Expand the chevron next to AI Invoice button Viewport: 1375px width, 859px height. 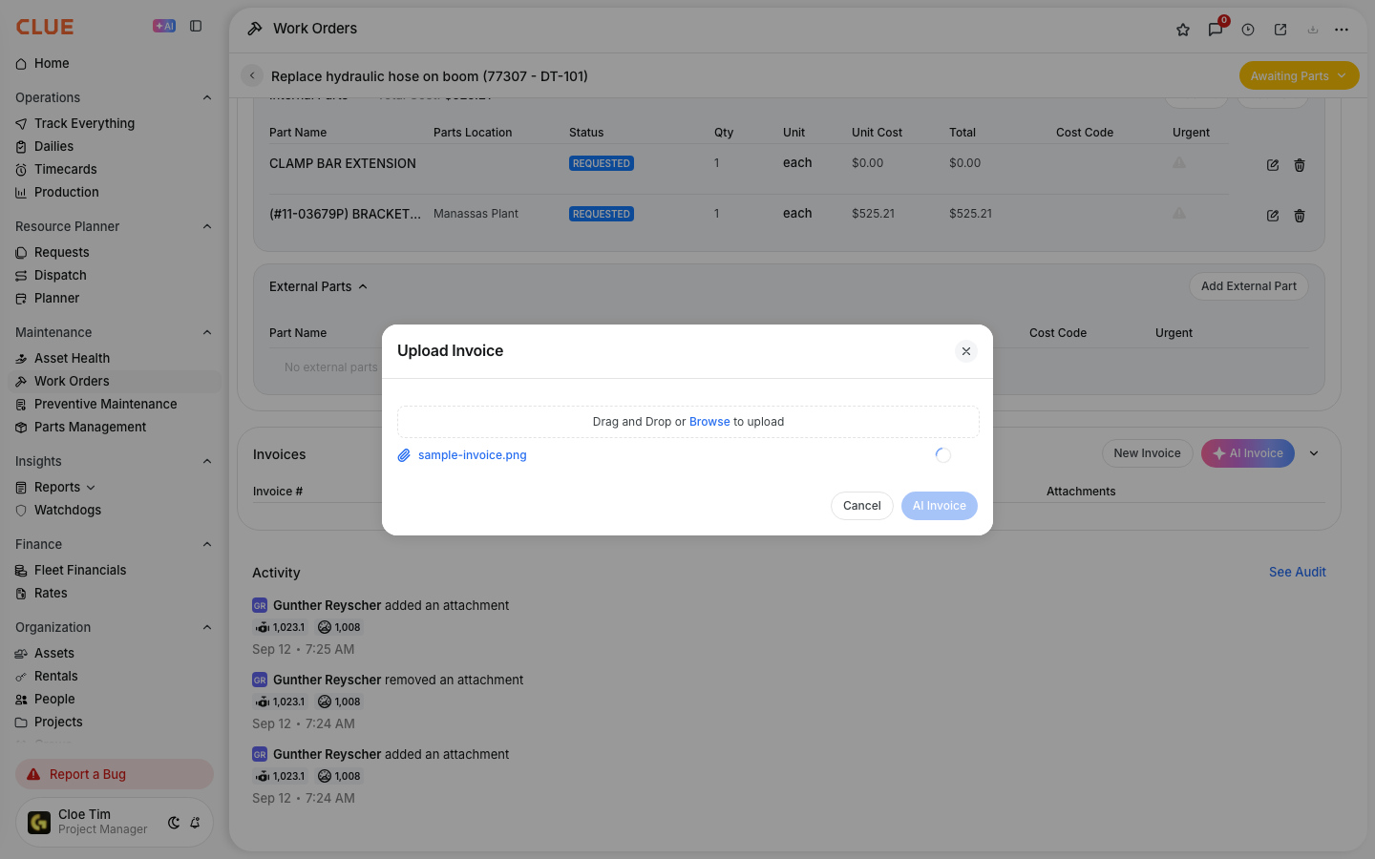pyautogui.click(x=1314, y=453)
